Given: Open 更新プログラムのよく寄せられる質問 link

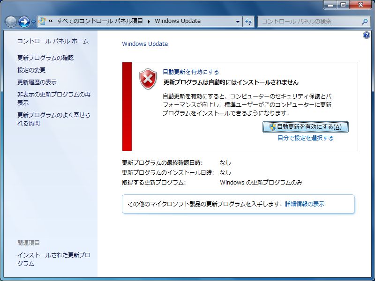Looking at the screenshot, I should tap(54, 119).
